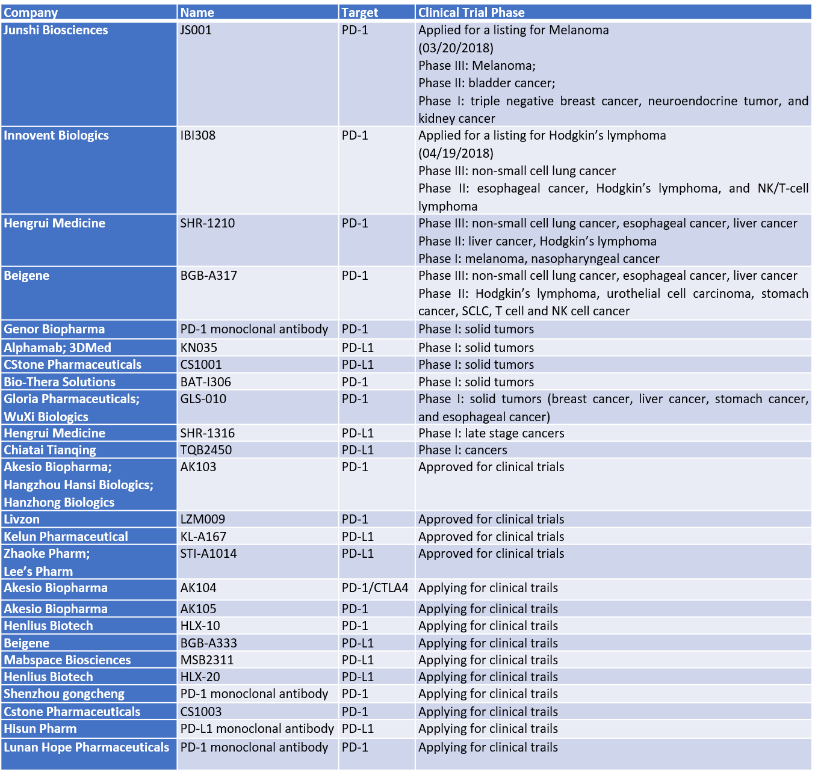Viewport: 815px width, 772px height.
Task: Click the HLX-20 drug name
Action: coord(200,677)
